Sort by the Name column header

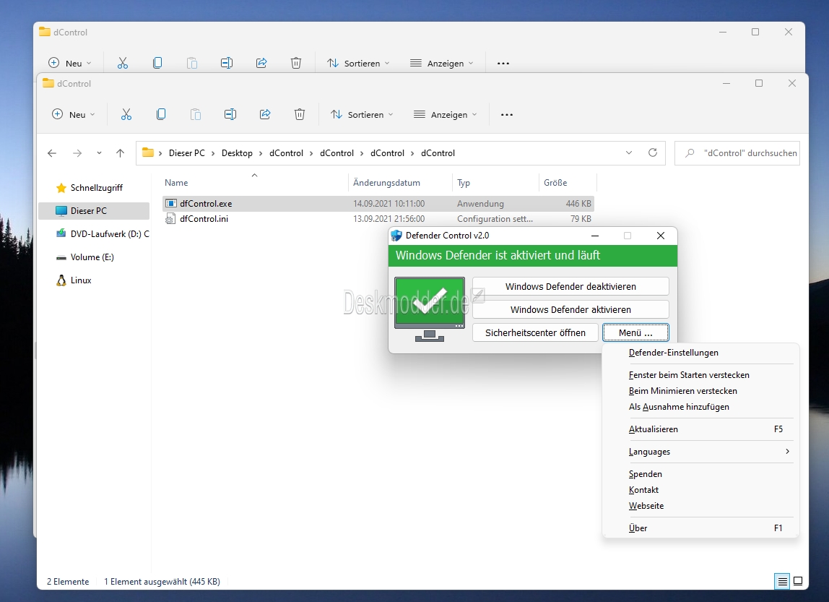256,183
